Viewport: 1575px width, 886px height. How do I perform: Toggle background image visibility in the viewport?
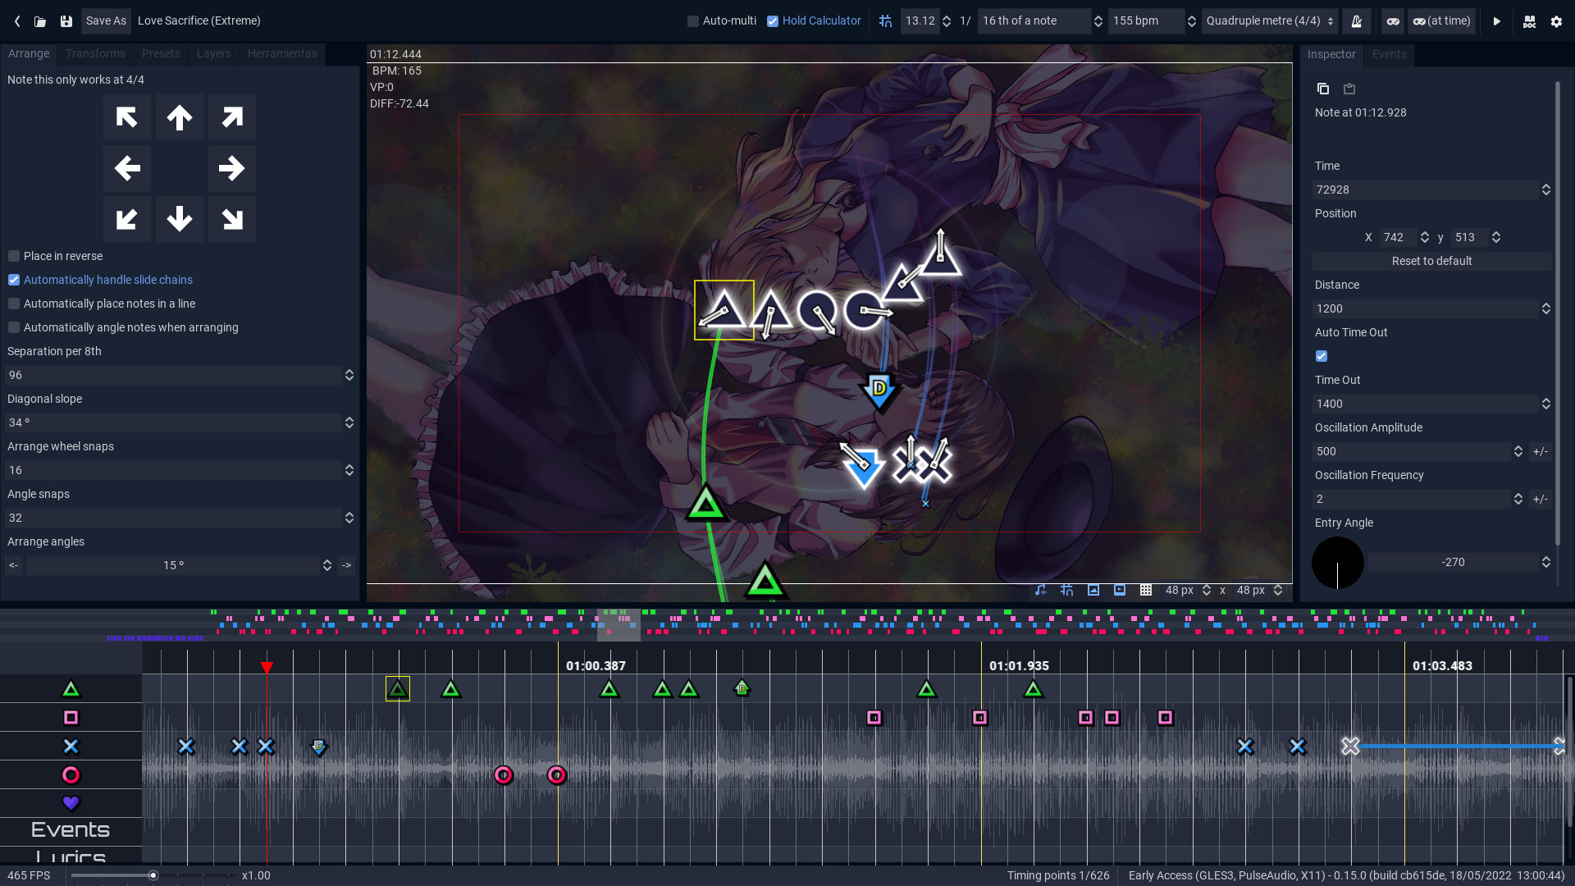(x=1093, y=590)
